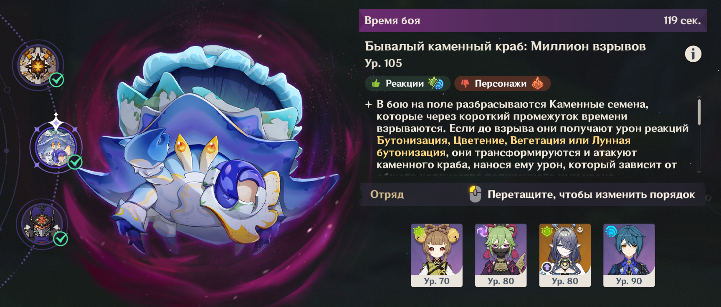This screenshot has height=307, width=721.
Task: Click the Pyro flame icon in Персонажи tag
Action: [x=538, y=83]
